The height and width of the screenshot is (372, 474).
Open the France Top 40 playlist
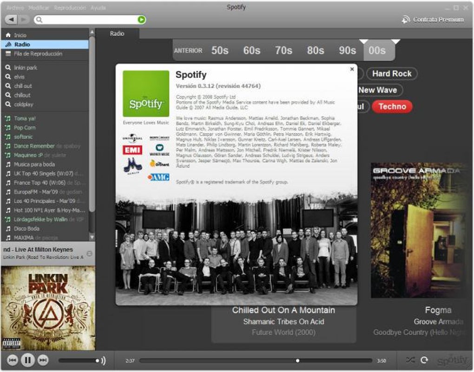pyautogui.click(x=45, y=183)
